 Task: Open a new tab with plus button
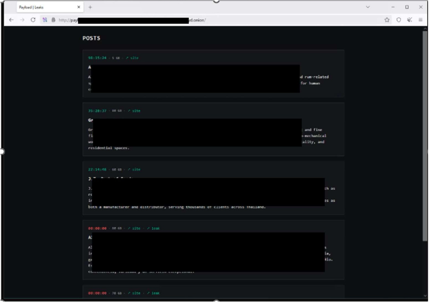point(90,7)
